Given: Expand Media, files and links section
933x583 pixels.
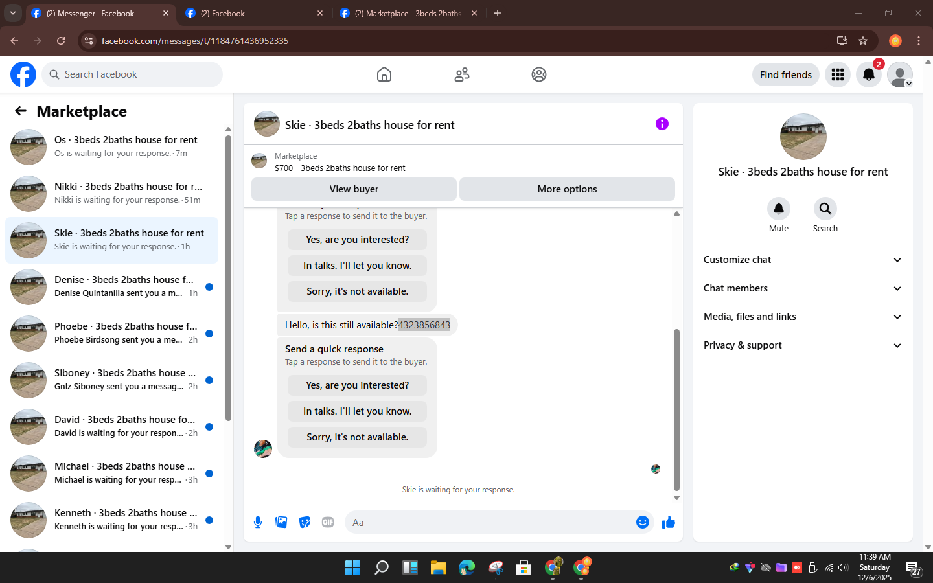Looking at the screenshot, I should click(803, 317).
